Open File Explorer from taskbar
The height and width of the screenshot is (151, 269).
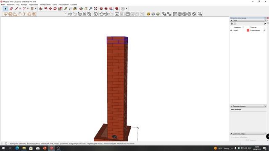pyautogui.click(x=24, y=148)
